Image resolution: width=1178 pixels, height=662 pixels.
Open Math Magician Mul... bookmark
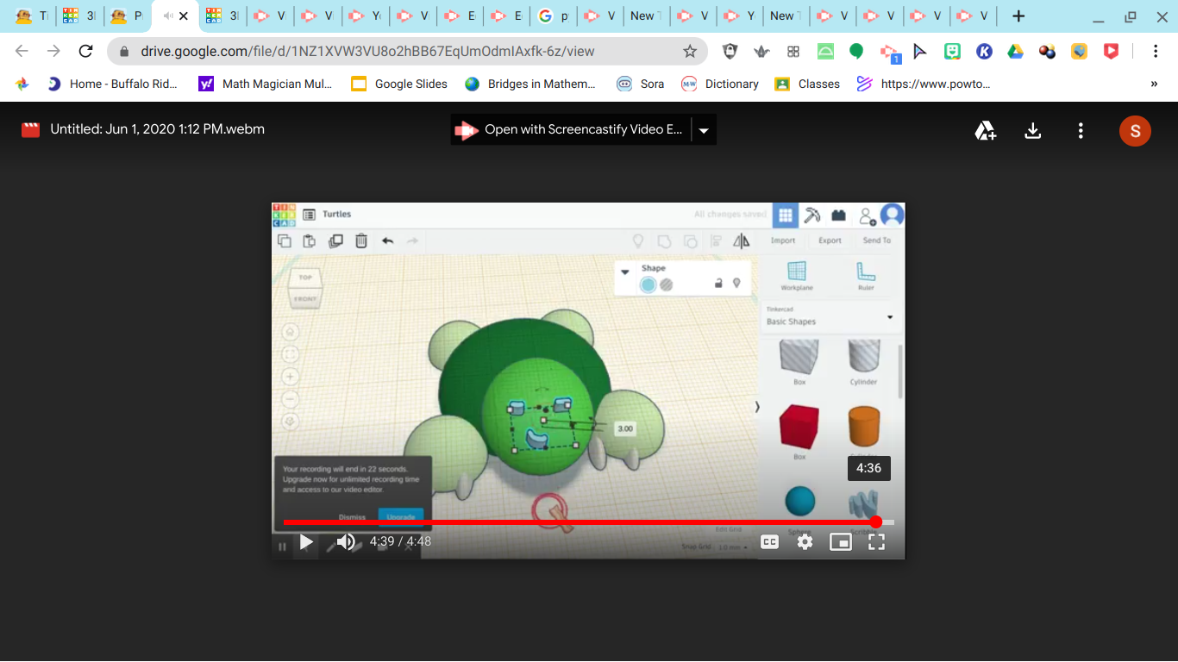point(266,84)
